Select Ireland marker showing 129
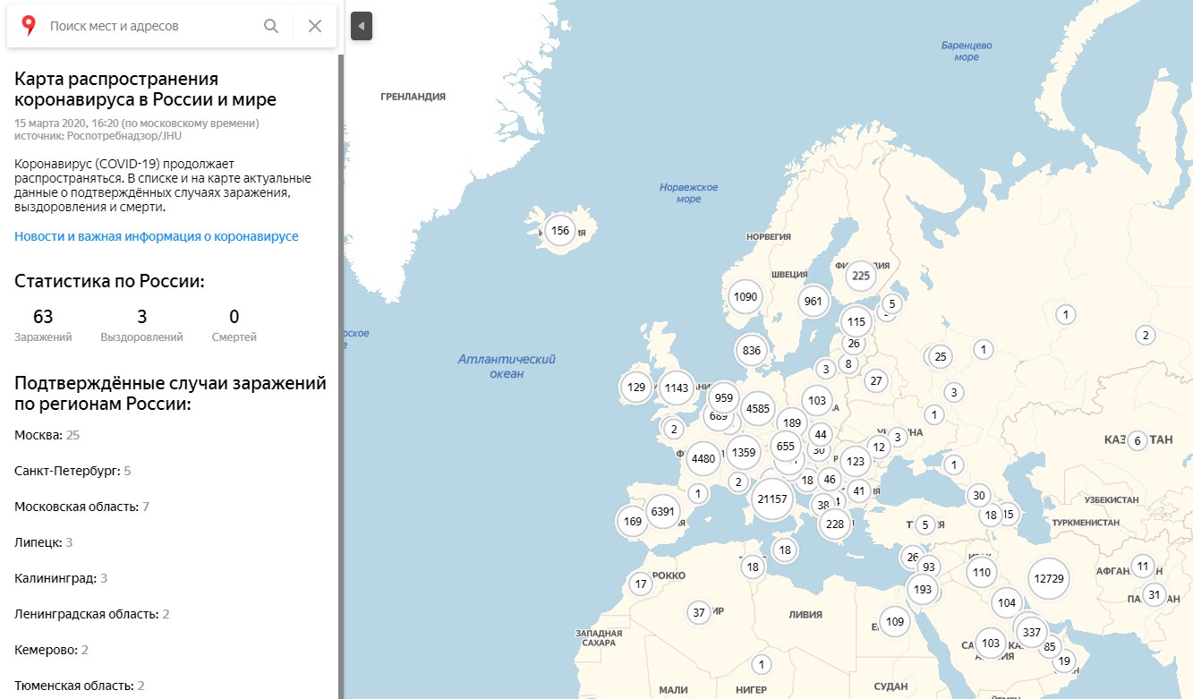The image size is (1193, 699). pyautogui.click(x=636, y=388)
